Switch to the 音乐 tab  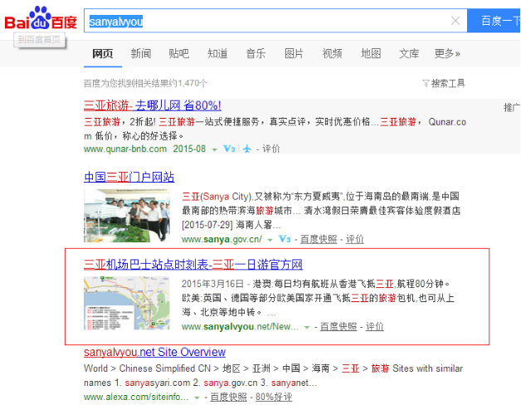(x=256, y=54)
